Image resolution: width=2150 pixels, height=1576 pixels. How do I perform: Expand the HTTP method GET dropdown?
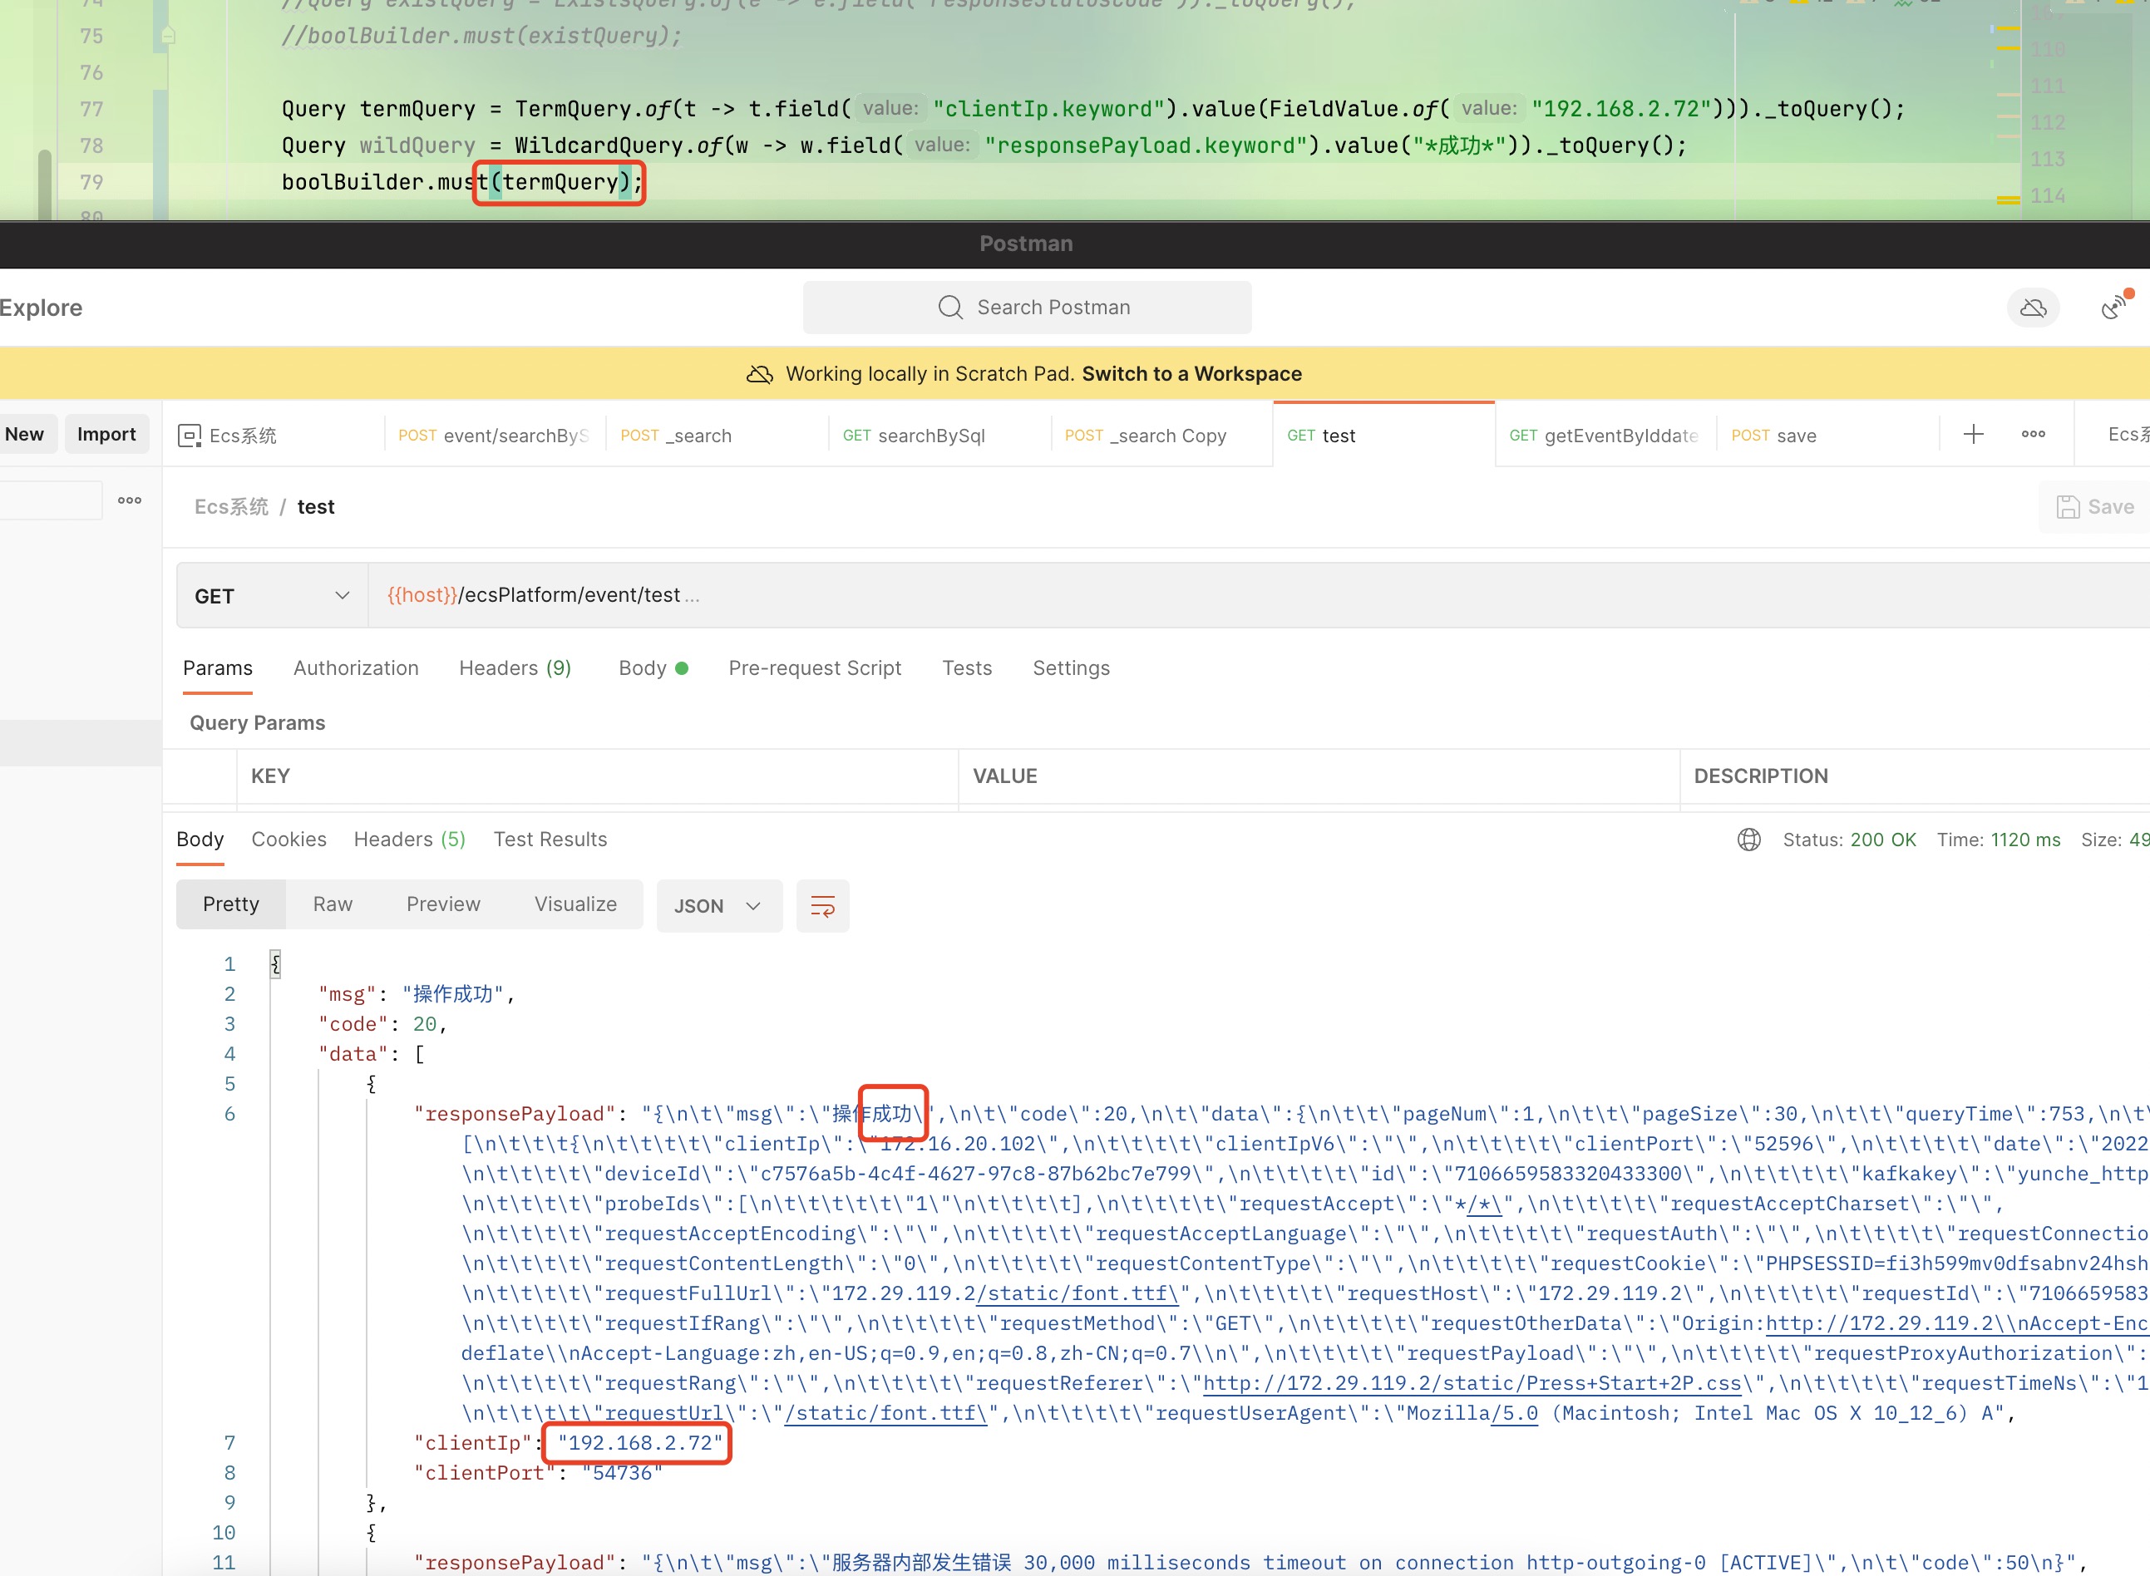click(x=272, y=596)
